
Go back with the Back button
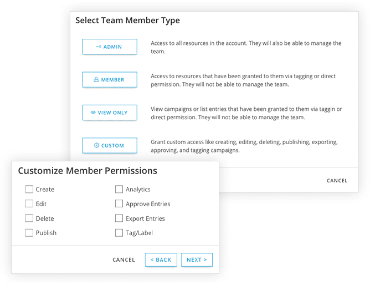pos(161,259)
